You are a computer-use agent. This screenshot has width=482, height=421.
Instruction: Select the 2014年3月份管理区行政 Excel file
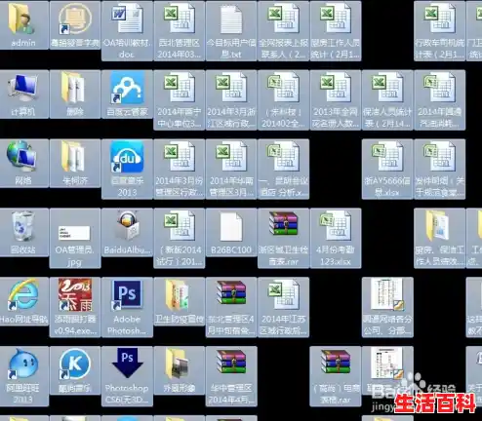[x=180, y=169]
